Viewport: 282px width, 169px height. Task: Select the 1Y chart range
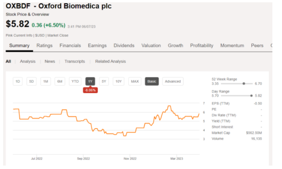[90, 81]
